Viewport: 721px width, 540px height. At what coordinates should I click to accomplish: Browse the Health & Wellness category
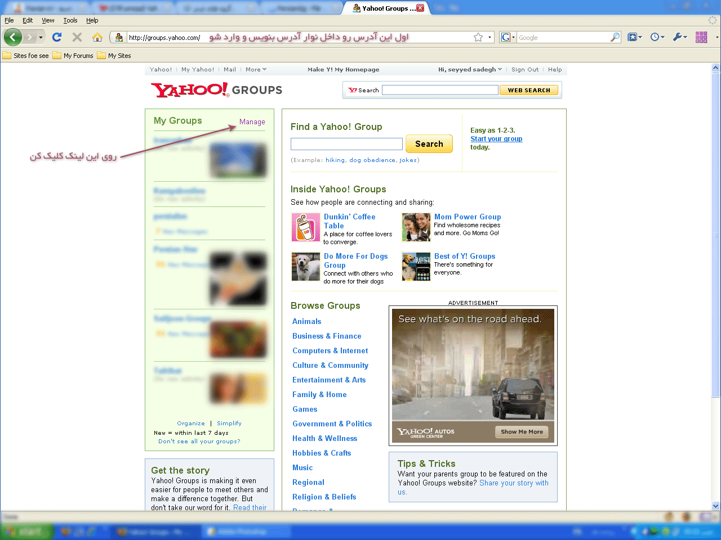pos(324,438)
